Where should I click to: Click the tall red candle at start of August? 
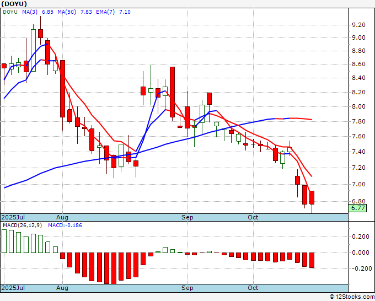62,89
